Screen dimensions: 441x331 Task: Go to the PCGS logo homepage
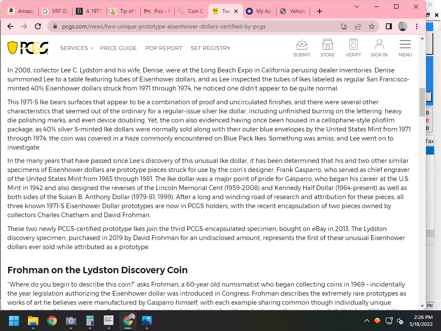[x=28, y=48]
